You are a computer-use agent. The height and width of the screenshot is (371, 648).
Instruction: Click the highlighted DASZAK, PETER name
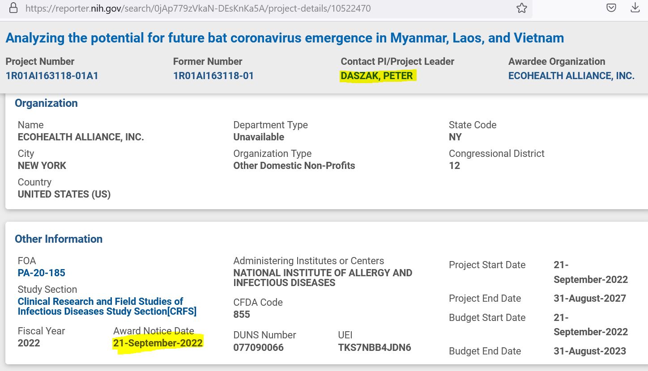point(377,76)
